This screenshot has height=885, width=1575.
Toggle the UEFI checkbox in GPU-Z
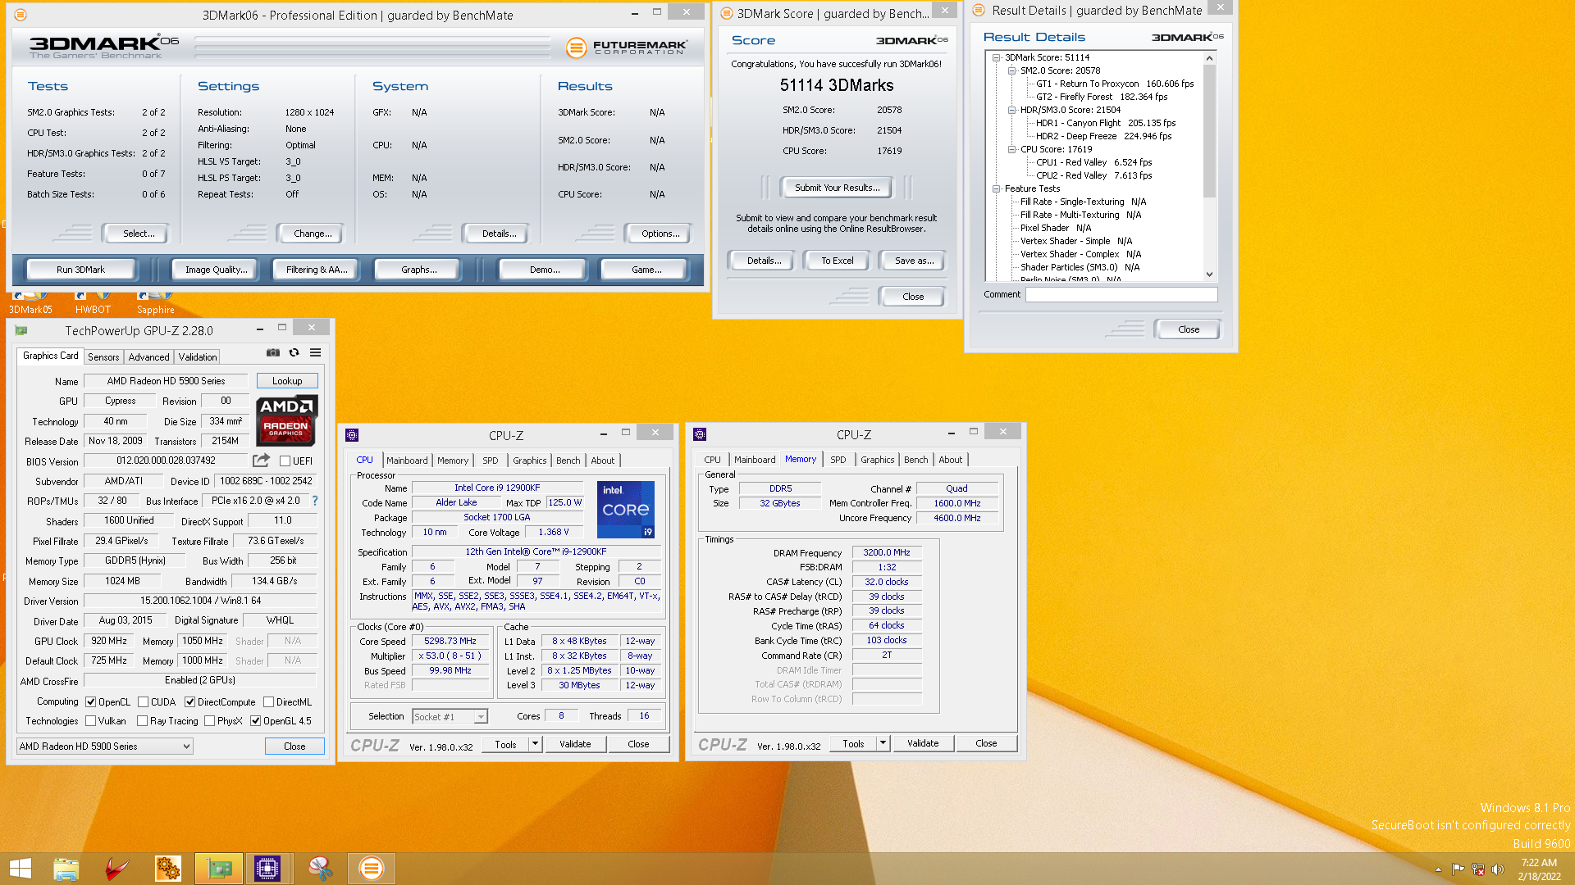point(285,461)
